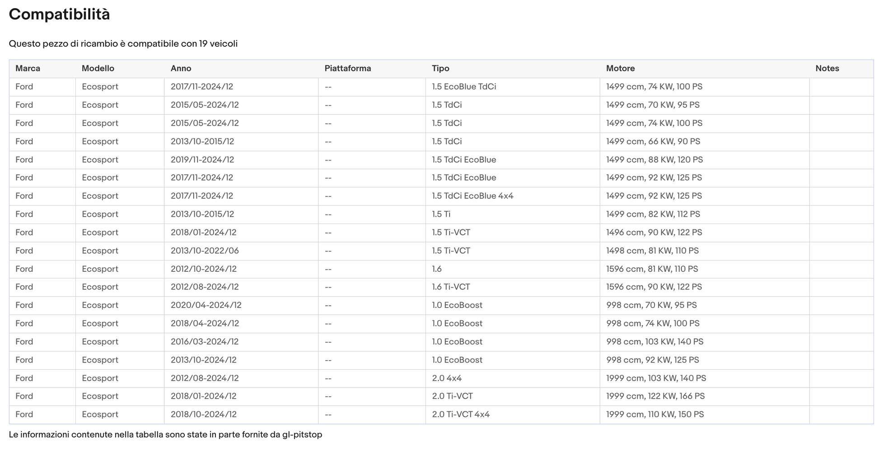Select the Anno column header
879x451 pixels.
(x=181, y=69)
